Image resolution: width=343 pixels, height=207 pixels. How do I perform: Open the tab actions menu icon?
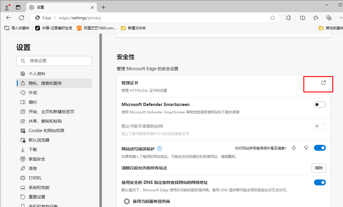pyautogui.click(x=18, y=7)
